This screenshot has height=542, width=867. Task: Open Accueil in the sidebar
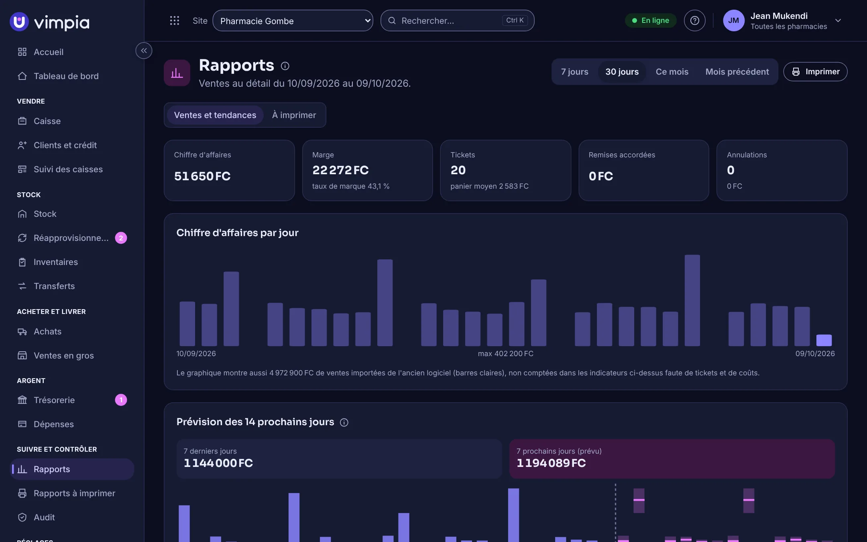click(x=72, y=52)
